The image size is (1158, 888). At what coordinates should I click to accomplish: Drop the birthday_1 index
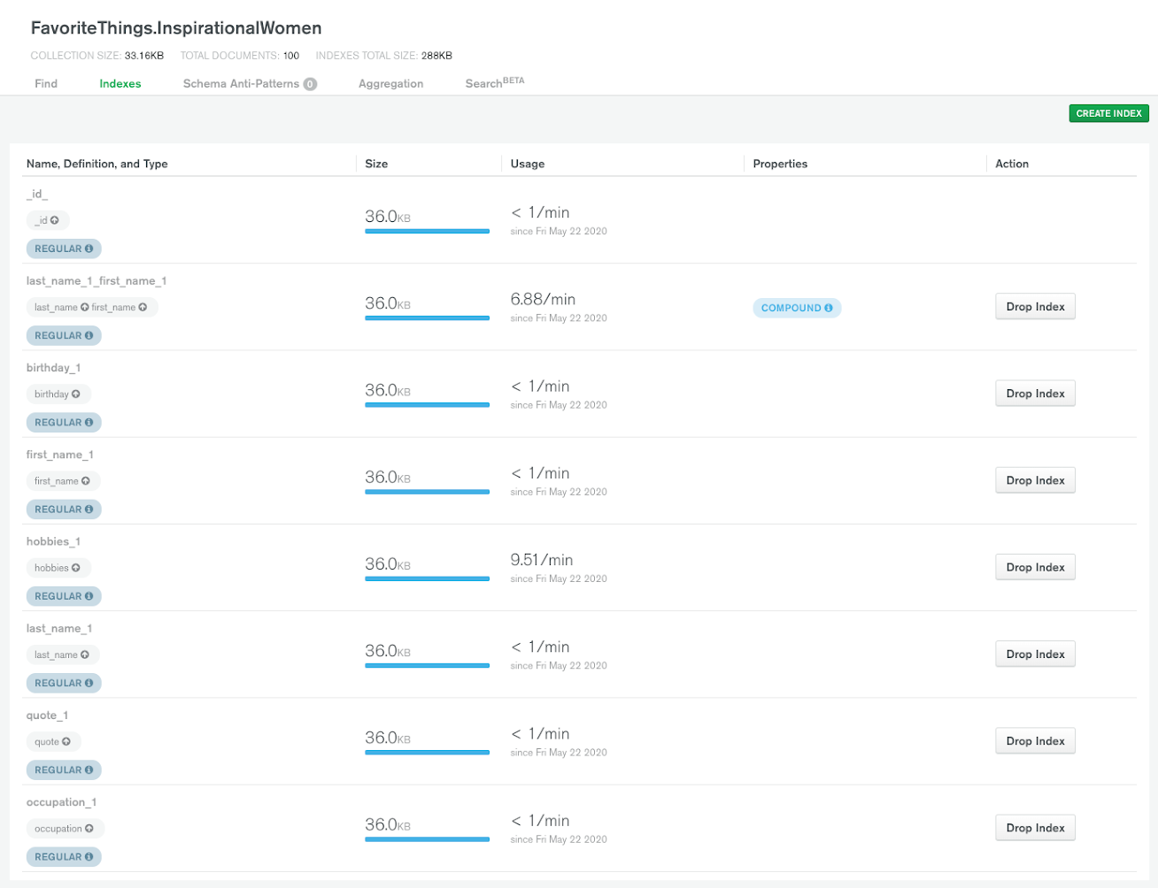click(x=1035, y=394)
